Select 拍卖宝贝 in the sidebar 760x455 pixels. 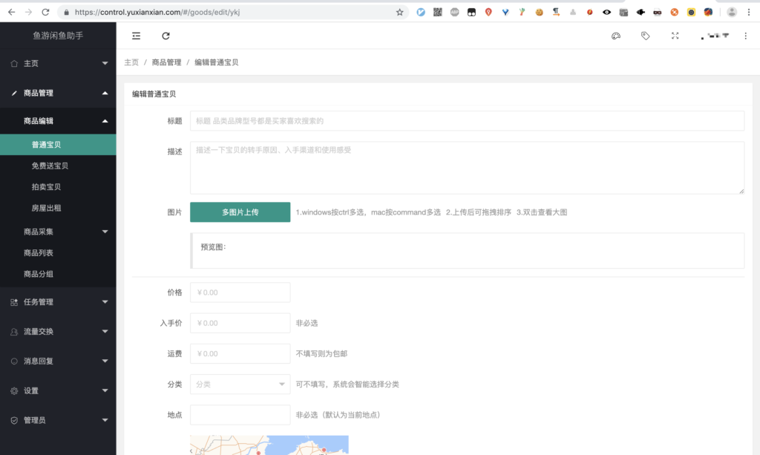[x=46, y=187]
